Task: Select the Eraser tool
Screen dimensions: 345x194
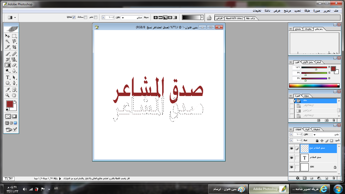Action: coord(14,65)
